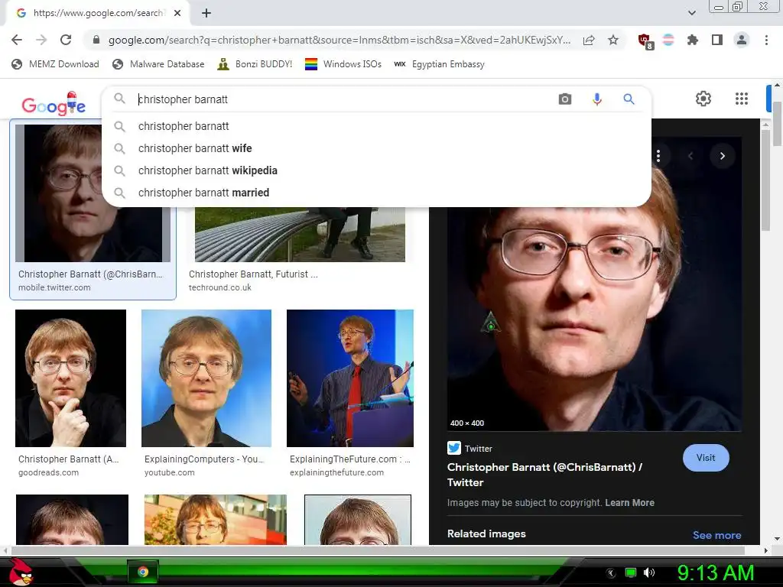The image size is (783, 587).
Task: Start voice search with the microphone
Action: coord(596,99)
